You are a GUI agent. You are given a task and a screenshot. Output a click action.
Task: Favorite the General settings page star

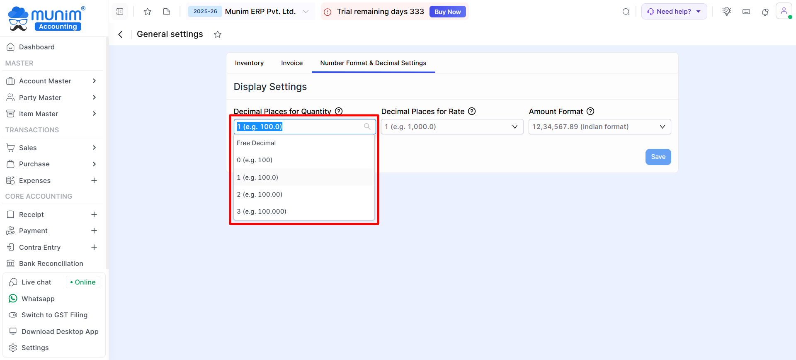(218, 34)
